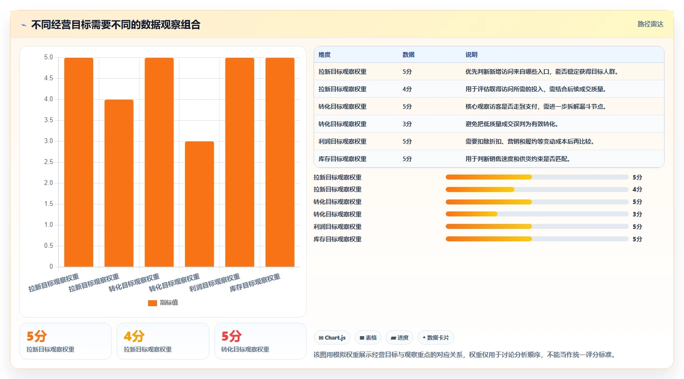Click table text 用于判断销售速度和供货约束是否匹配
Screen dimensions: 684x379
point(515,159)
